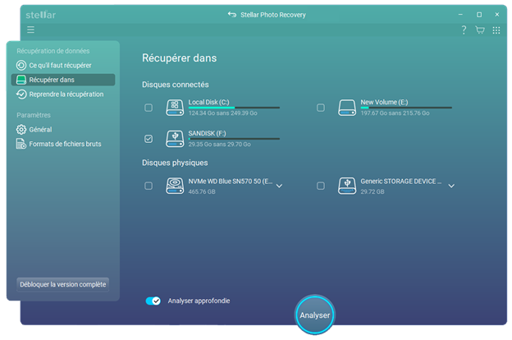
Task: Click New Volume (E:) usage bar
Action: 406,108
